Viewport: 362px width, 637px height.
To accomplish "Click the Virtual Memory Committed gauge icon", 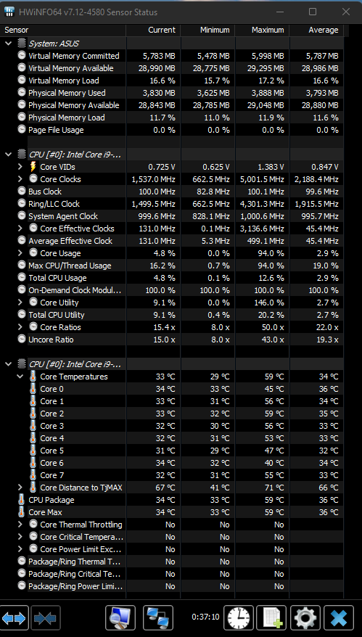I will pos(22,56).
